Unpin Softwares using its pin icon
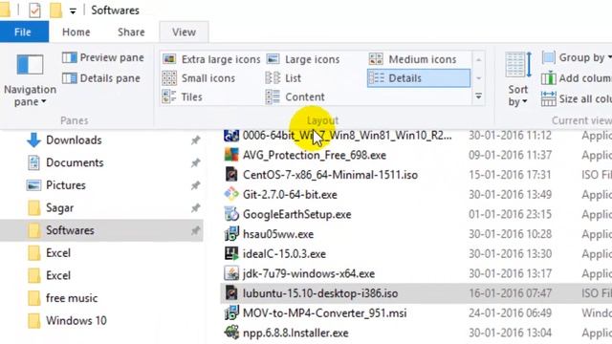The image size is (612, 344). (x=195, y=230)
